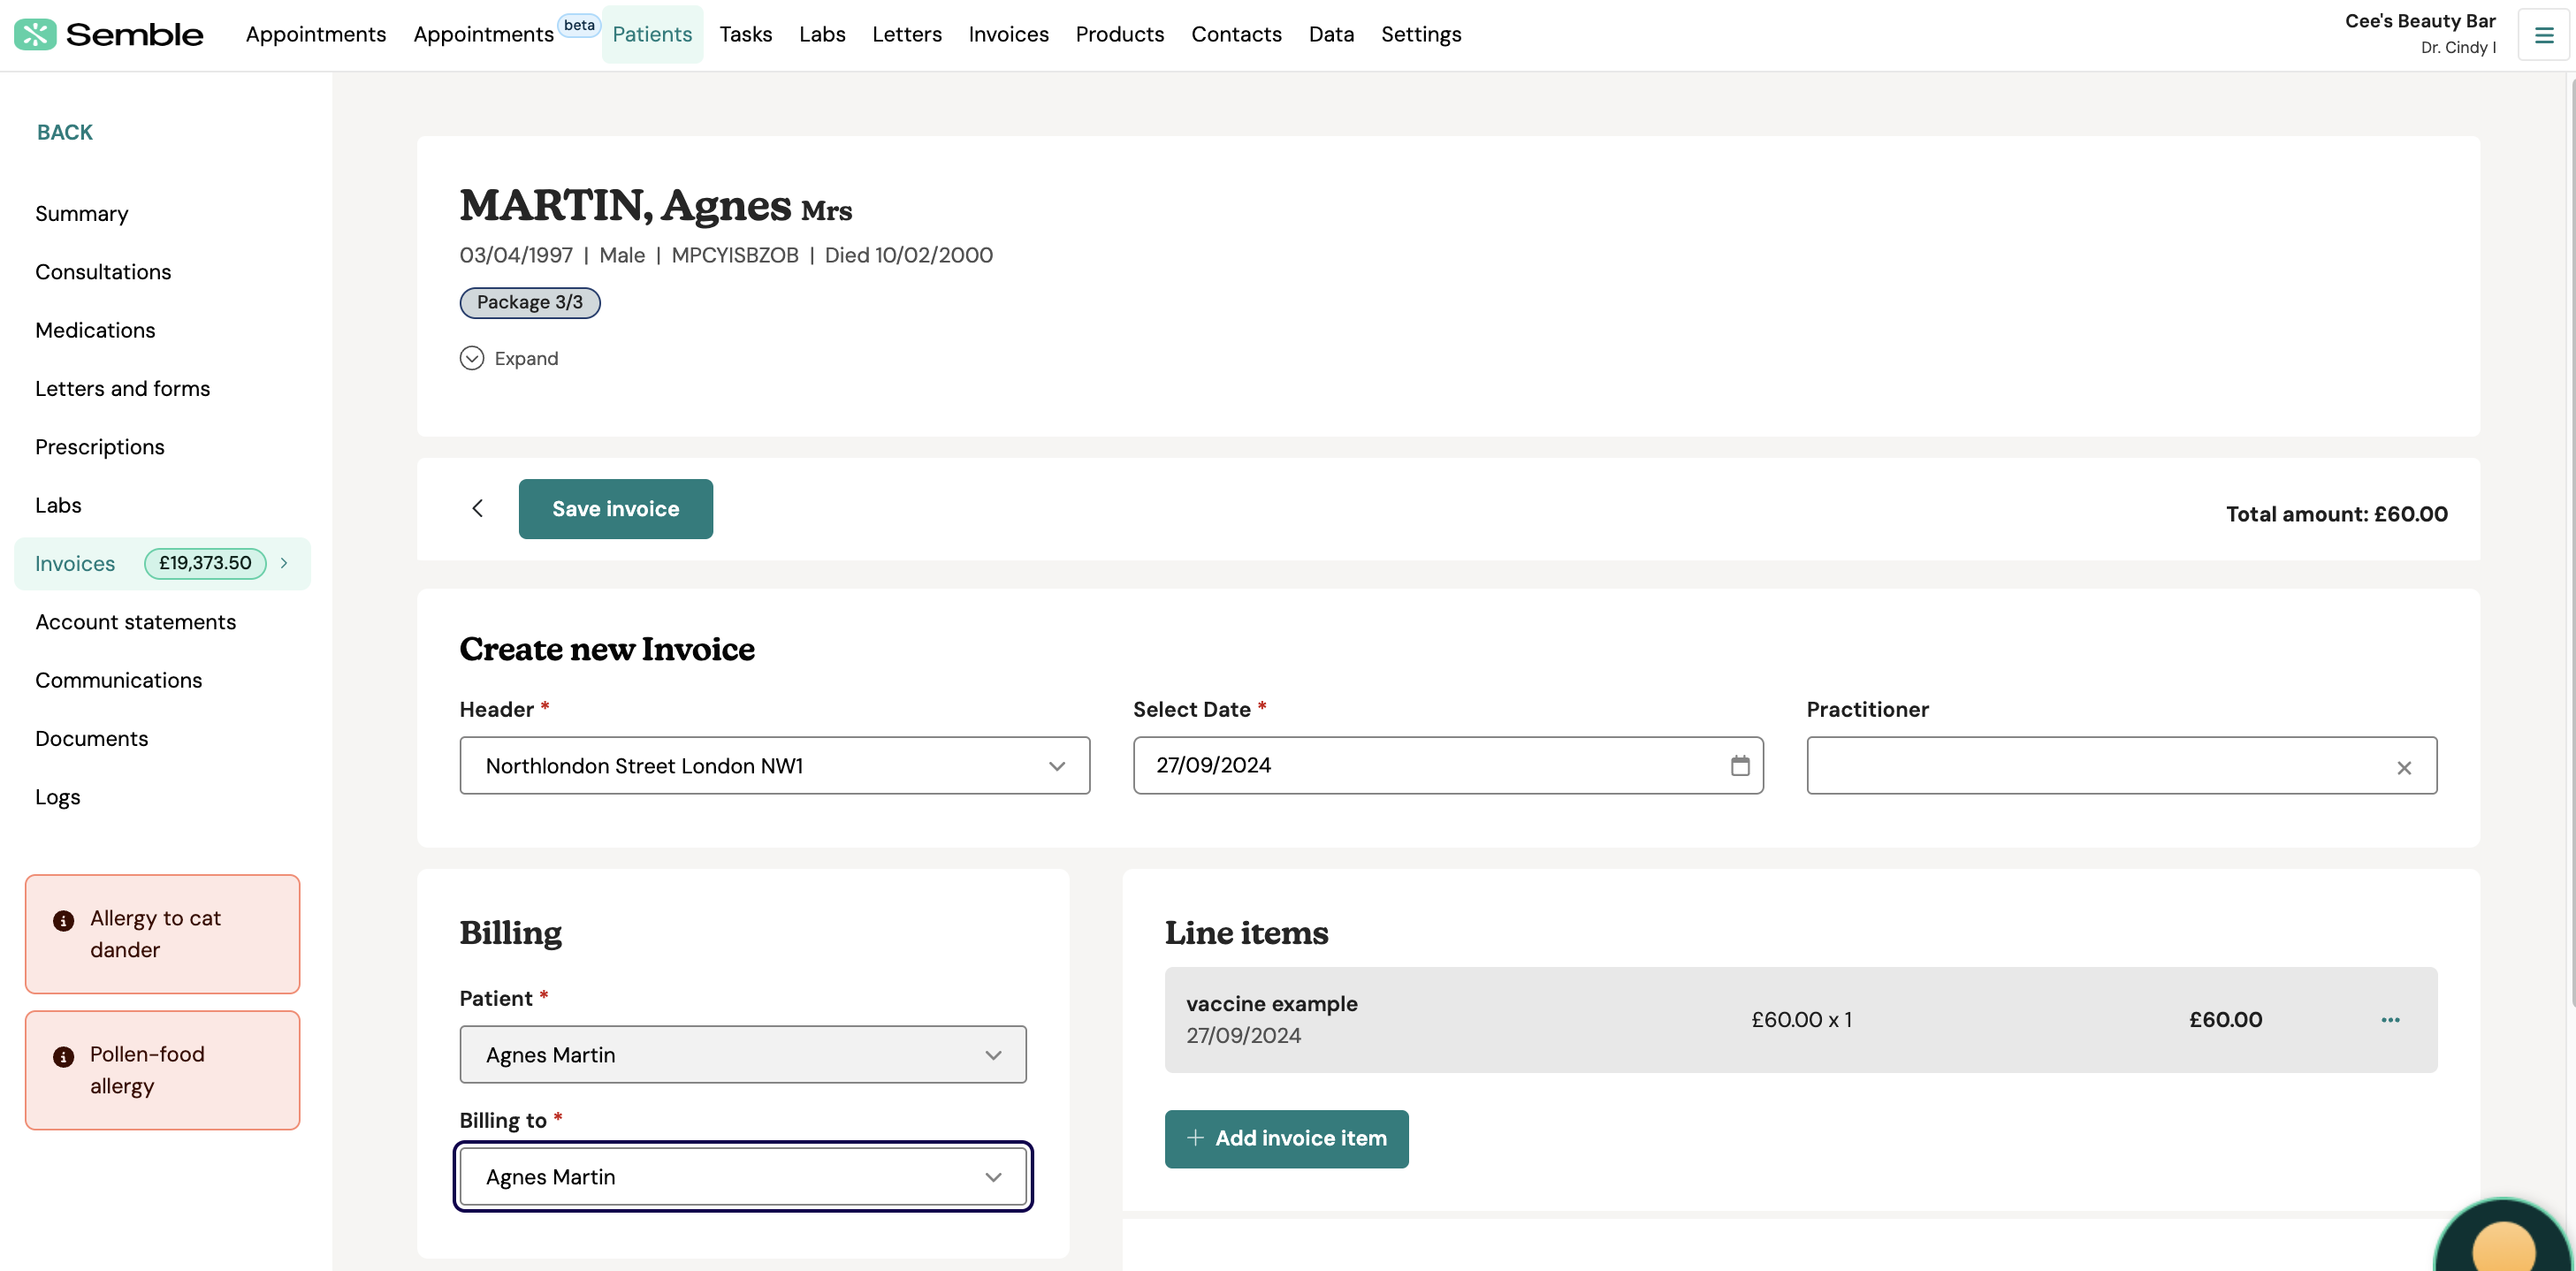
Task: Open Letters and forms in sidebar
Action: 122,388
